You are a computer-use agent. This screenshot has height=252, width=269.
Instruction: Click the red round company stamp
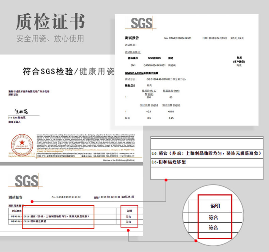point(22,145)
